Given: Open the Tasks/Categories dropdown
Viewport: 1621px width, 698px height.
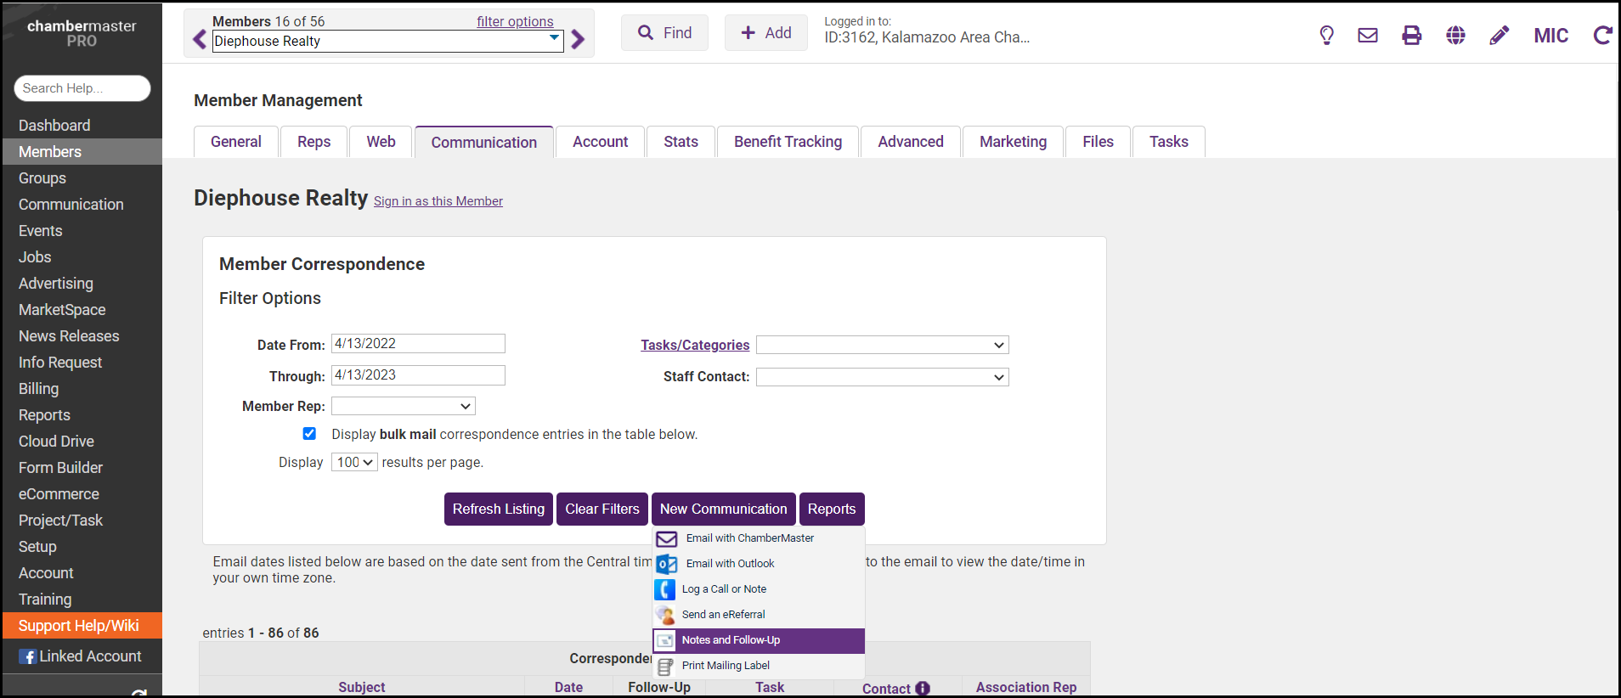Looking at the screenshot, I should (x=882, y=345).
